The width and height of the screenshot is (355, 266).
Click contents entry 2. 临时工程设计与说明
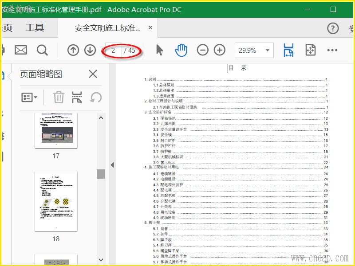click(236, 101)
